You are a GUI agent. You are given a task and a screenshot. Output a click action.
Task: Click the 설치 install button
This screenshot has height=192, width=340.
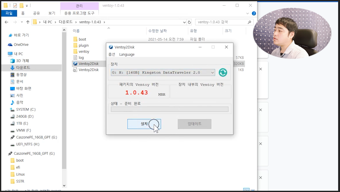coord(144,124)
